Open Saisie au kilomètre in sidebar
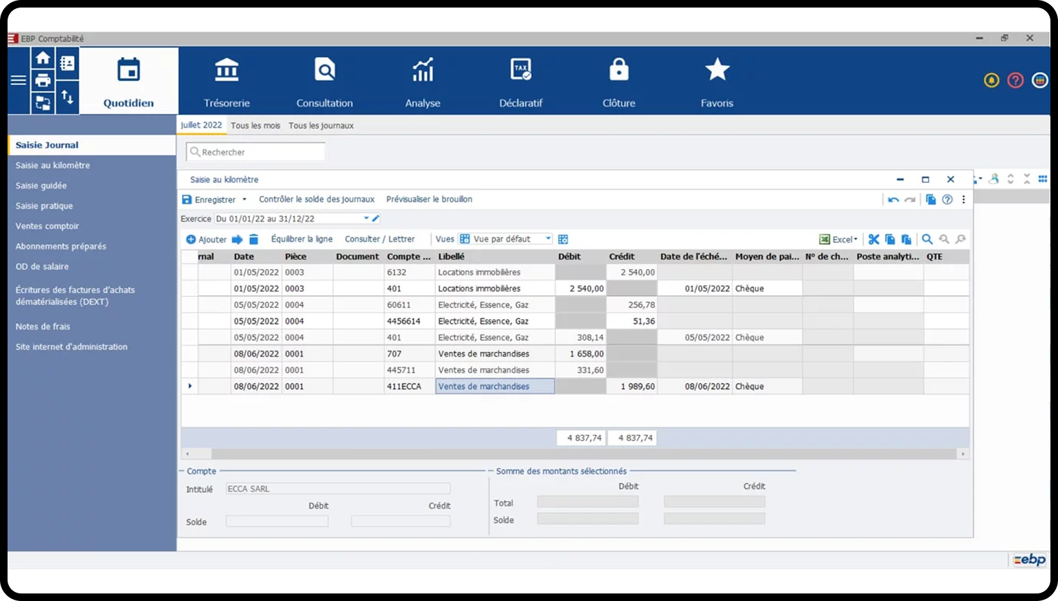The width and height of the screenshot is (1058, 601). [53, 165]
